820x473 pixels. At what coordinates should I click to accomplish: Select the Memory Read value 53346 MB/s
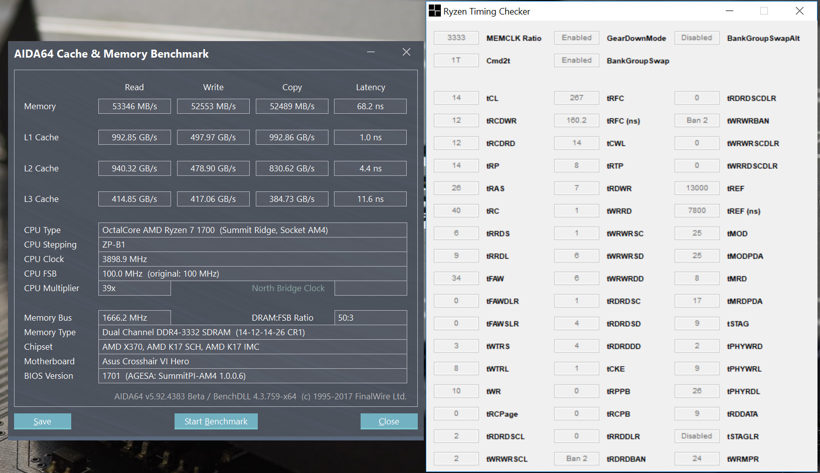pos(134,106)
